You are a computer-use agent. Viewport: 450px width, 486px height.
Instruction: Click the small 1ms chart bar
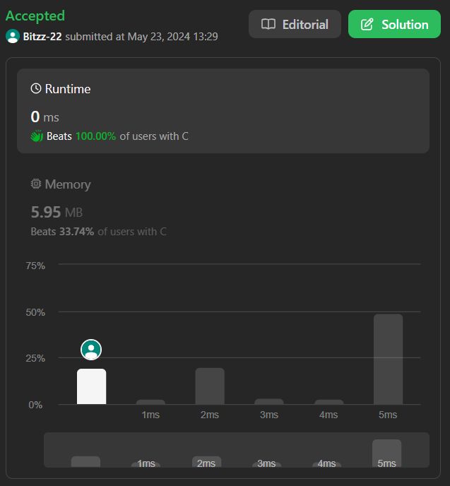point(150,402)
